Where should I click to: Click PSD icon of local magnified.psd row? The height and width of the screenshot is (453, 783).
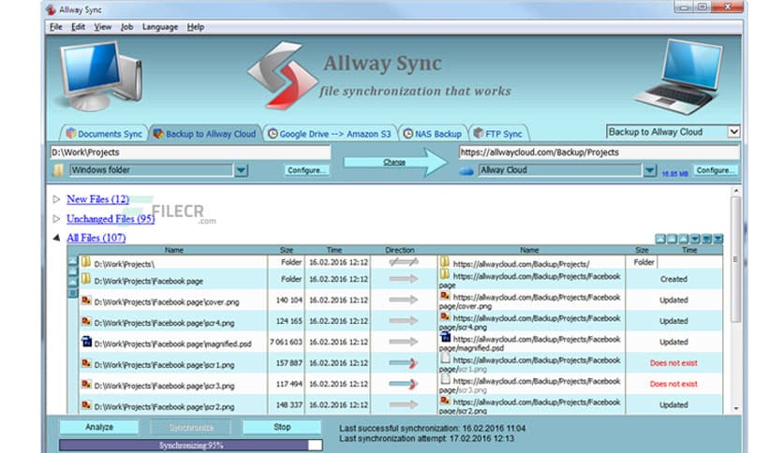[86, 342]
